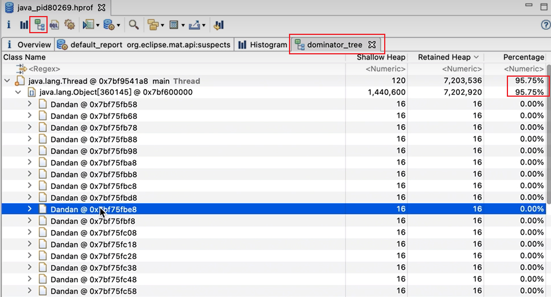Run expert system reports icon
The image size is (551, 297).
[88, 25]
